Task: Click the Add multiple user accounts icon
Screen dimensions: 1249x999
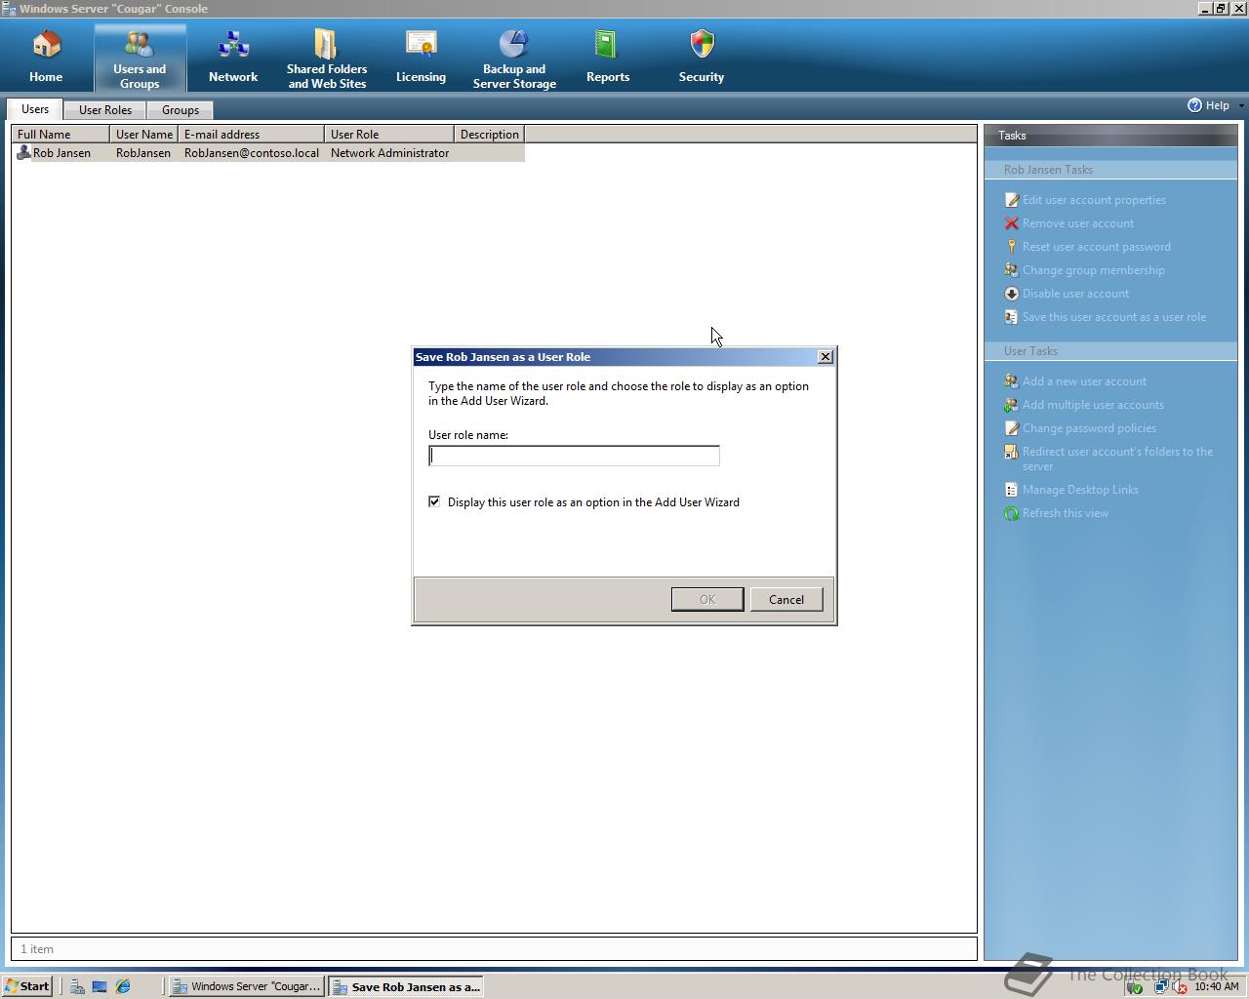Action: pos(1012,405)
